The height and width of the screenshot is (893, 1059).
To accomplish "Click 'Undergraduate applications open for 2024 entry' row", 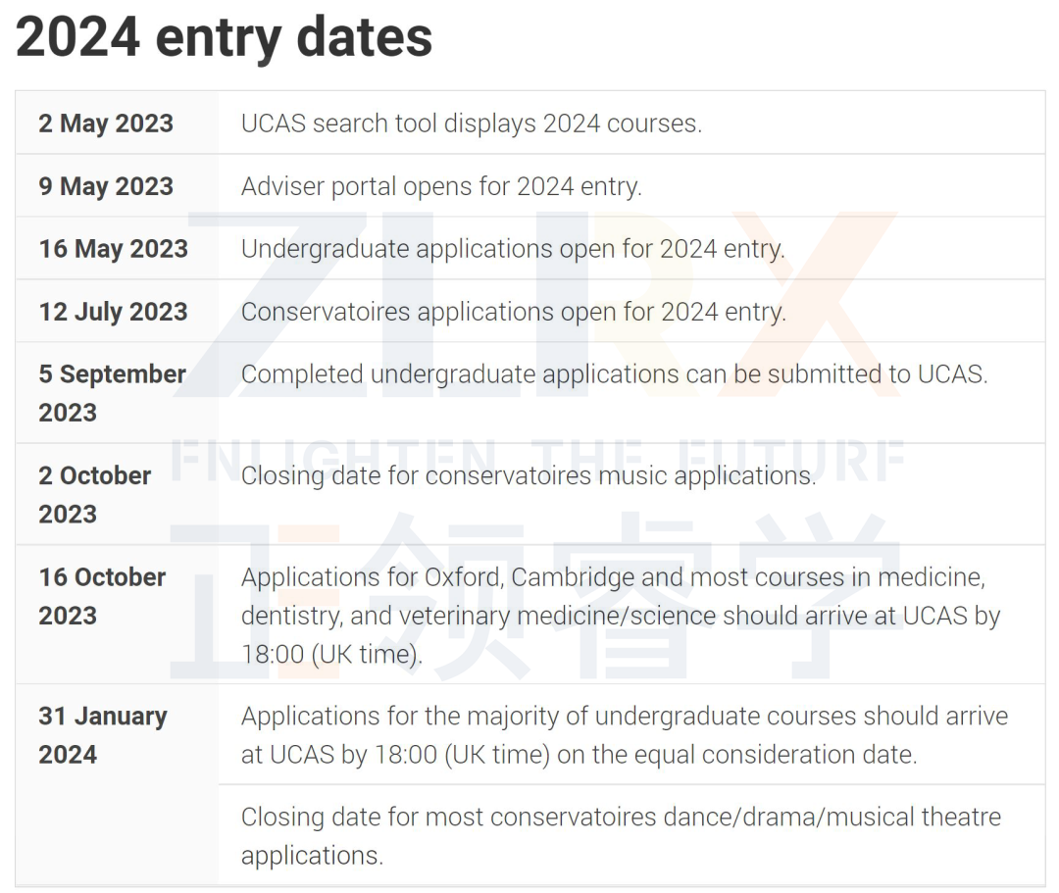I will coord(530,248).
